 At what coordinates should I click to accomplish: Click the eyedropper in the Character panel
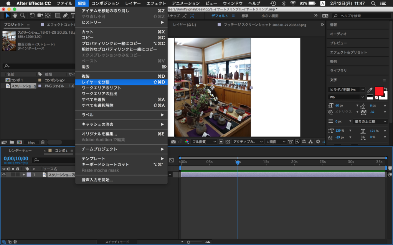point(370,90)
